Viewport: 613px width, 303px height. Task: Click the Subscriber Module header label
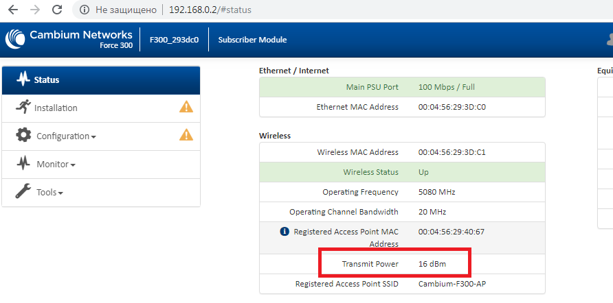click(252, 40)
